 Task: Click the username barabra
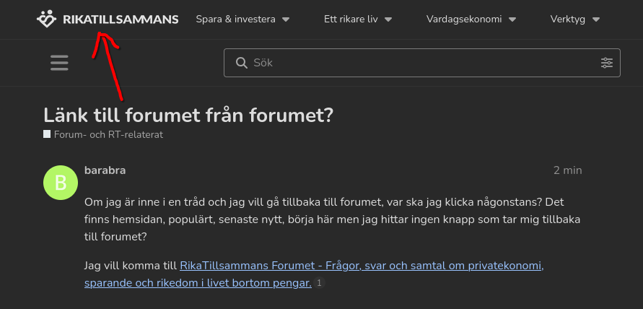[105, 170]
